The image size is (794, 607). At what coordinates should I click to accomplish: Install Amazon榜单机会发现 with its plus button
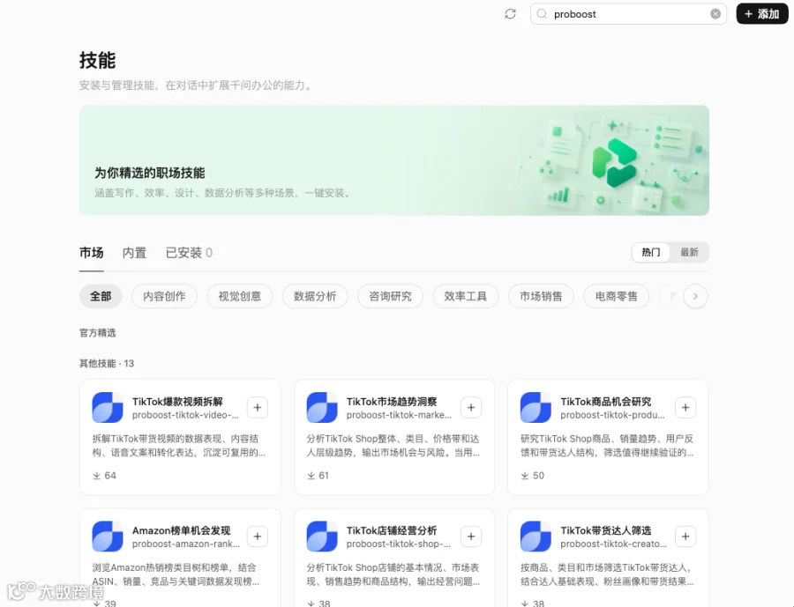[x=258, y=537]
